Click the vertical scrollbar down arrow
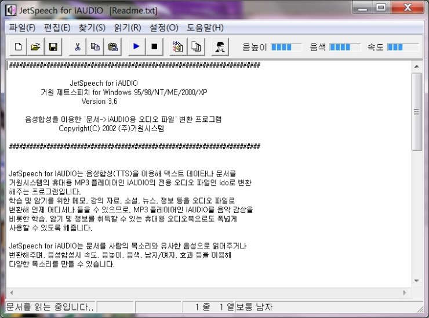429x318 pixels. [x=417, y=281]
